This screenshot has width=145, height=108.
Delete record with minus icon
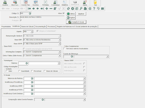(51, 9)
